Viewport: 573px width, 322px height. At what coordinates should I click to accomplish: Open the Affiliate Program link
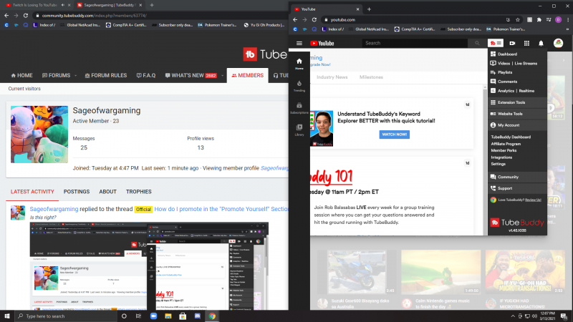pos(507,144)
